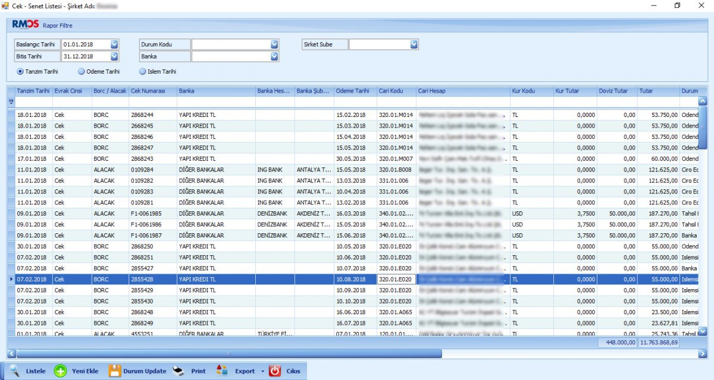
Task: Select Islem Tarihi radio button
Action: pyautogui.click(x=142, y=71)
